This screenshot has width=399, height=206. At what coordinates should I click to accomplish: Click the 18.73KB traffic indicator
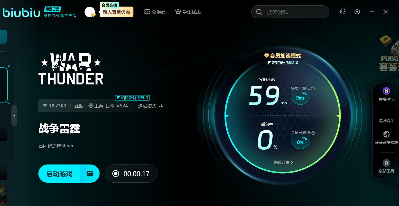click(x=54, y=106)
